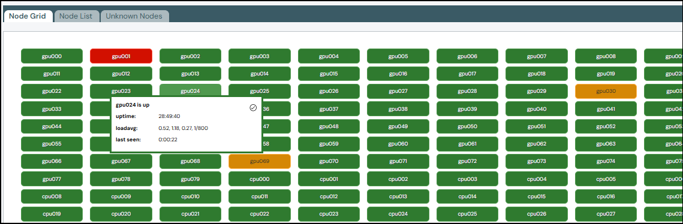
Task: Click node cpu010
Action: 190,196
